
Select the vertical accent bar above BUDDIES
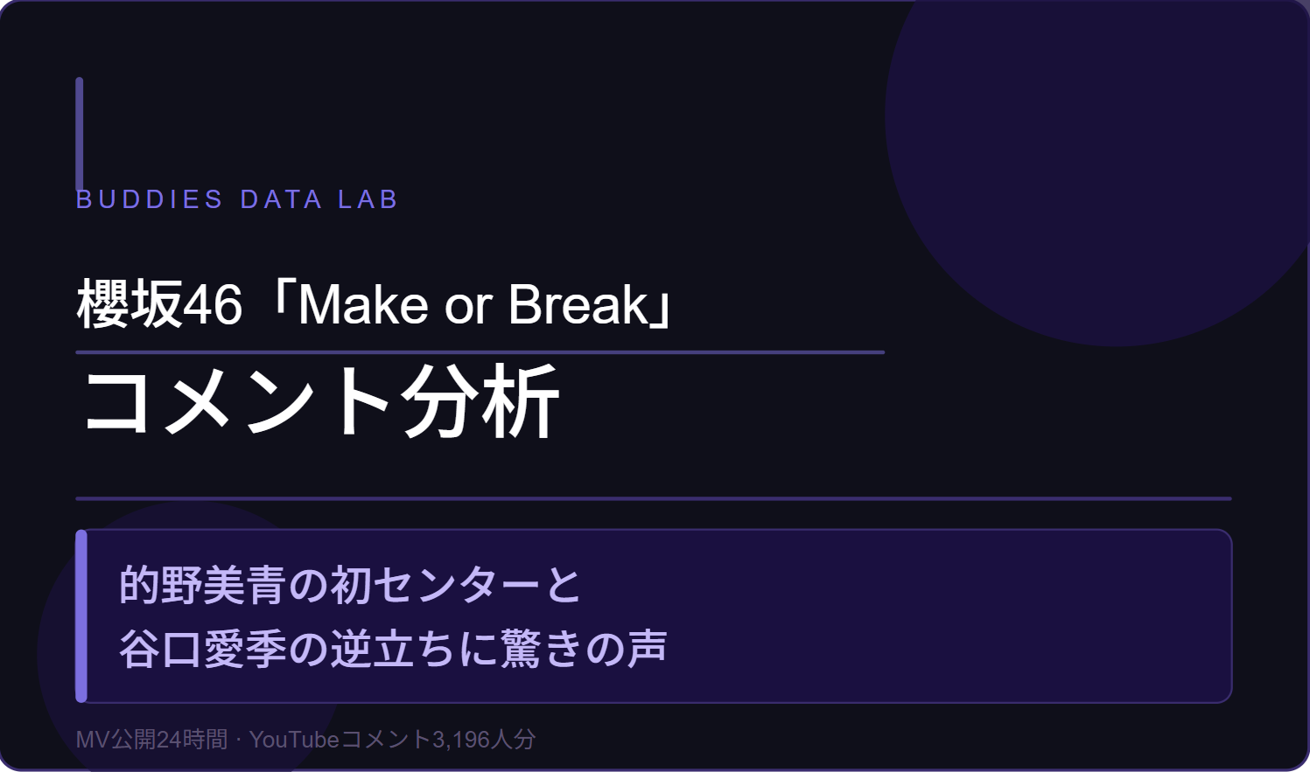[x=80, y=131]
